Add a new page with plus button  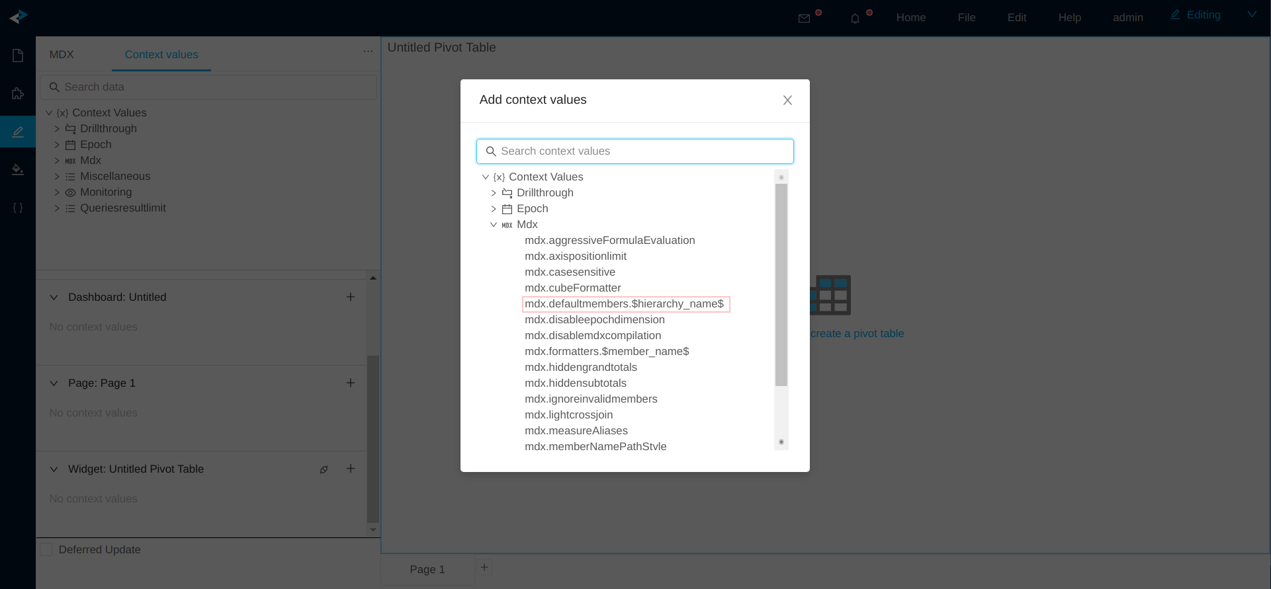484,567
